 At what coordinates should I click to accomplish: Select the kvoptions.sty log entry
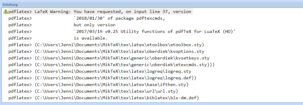(106, 51)
